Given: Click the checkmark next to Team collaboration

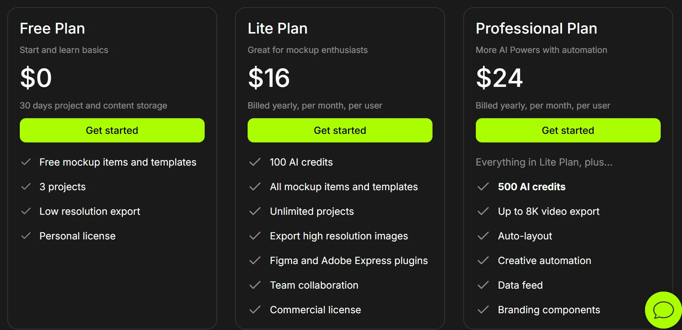Looking at the screenshot, I should [x=255, y=285].
